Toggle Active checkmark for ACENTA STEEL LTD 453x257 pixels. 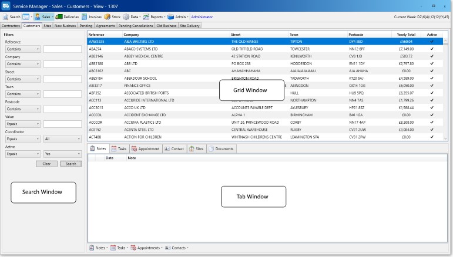tap(432, 130)
